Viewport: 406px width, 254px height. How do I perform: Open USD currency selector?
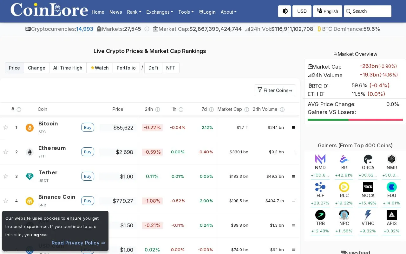(x=302, y=11)
